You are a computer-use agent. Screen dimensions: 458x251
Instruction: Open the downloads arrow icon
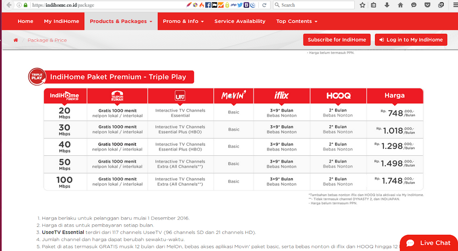tap(387, 5)
